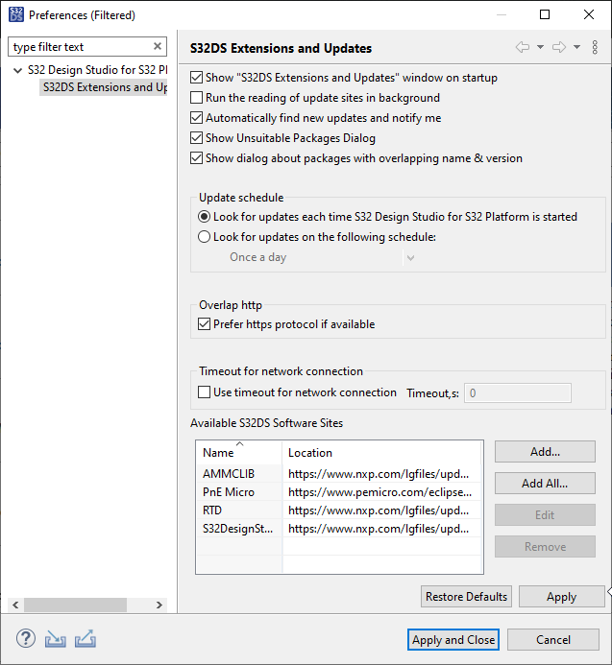The height and width of the screenshot is (665, 612).
Task: Clear the filter text with X icon
Action: tap(158, 47)
